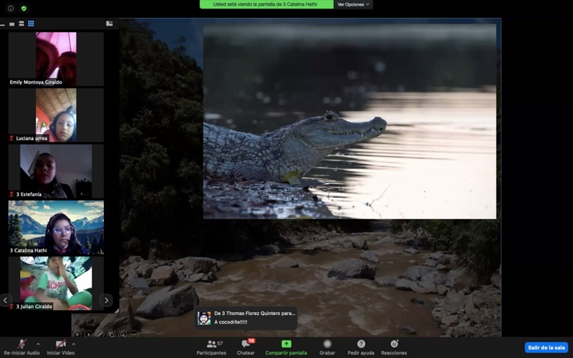Image resolution: width=573 pixels, height=358 pixels.
Task: Open the meeting information icon
Action: (x=11, y=9)
